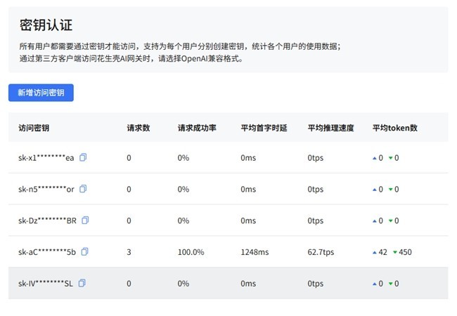Click blue up arrow in sk-aC row
Image resolution: width=457 pixels, height=316 pixels.
click(375, 252)
